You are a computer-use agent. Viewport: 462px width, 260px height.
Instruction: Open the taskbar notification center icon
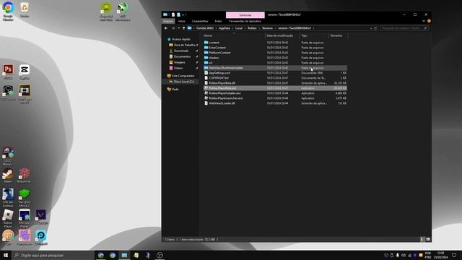(454, 255)
